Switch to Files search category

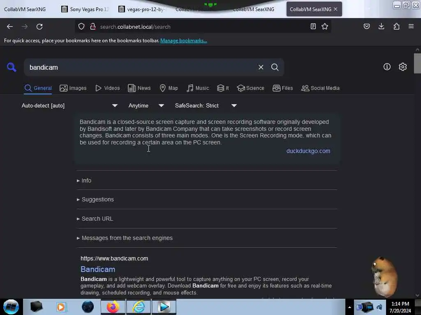pyautogui.click(x=282, y=88)
